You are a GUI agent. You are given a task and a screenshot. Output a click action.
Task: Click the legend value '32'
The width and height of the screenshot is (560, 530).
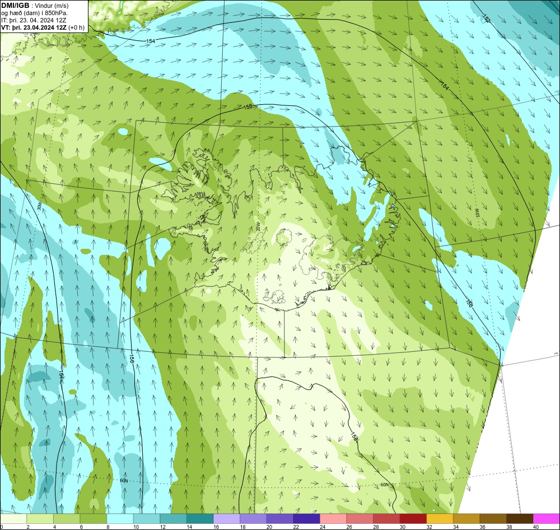[430, 527]
